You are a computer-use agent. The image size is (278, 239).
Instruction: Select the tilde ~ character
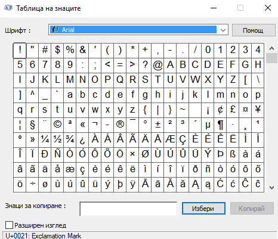coord(183,110)
